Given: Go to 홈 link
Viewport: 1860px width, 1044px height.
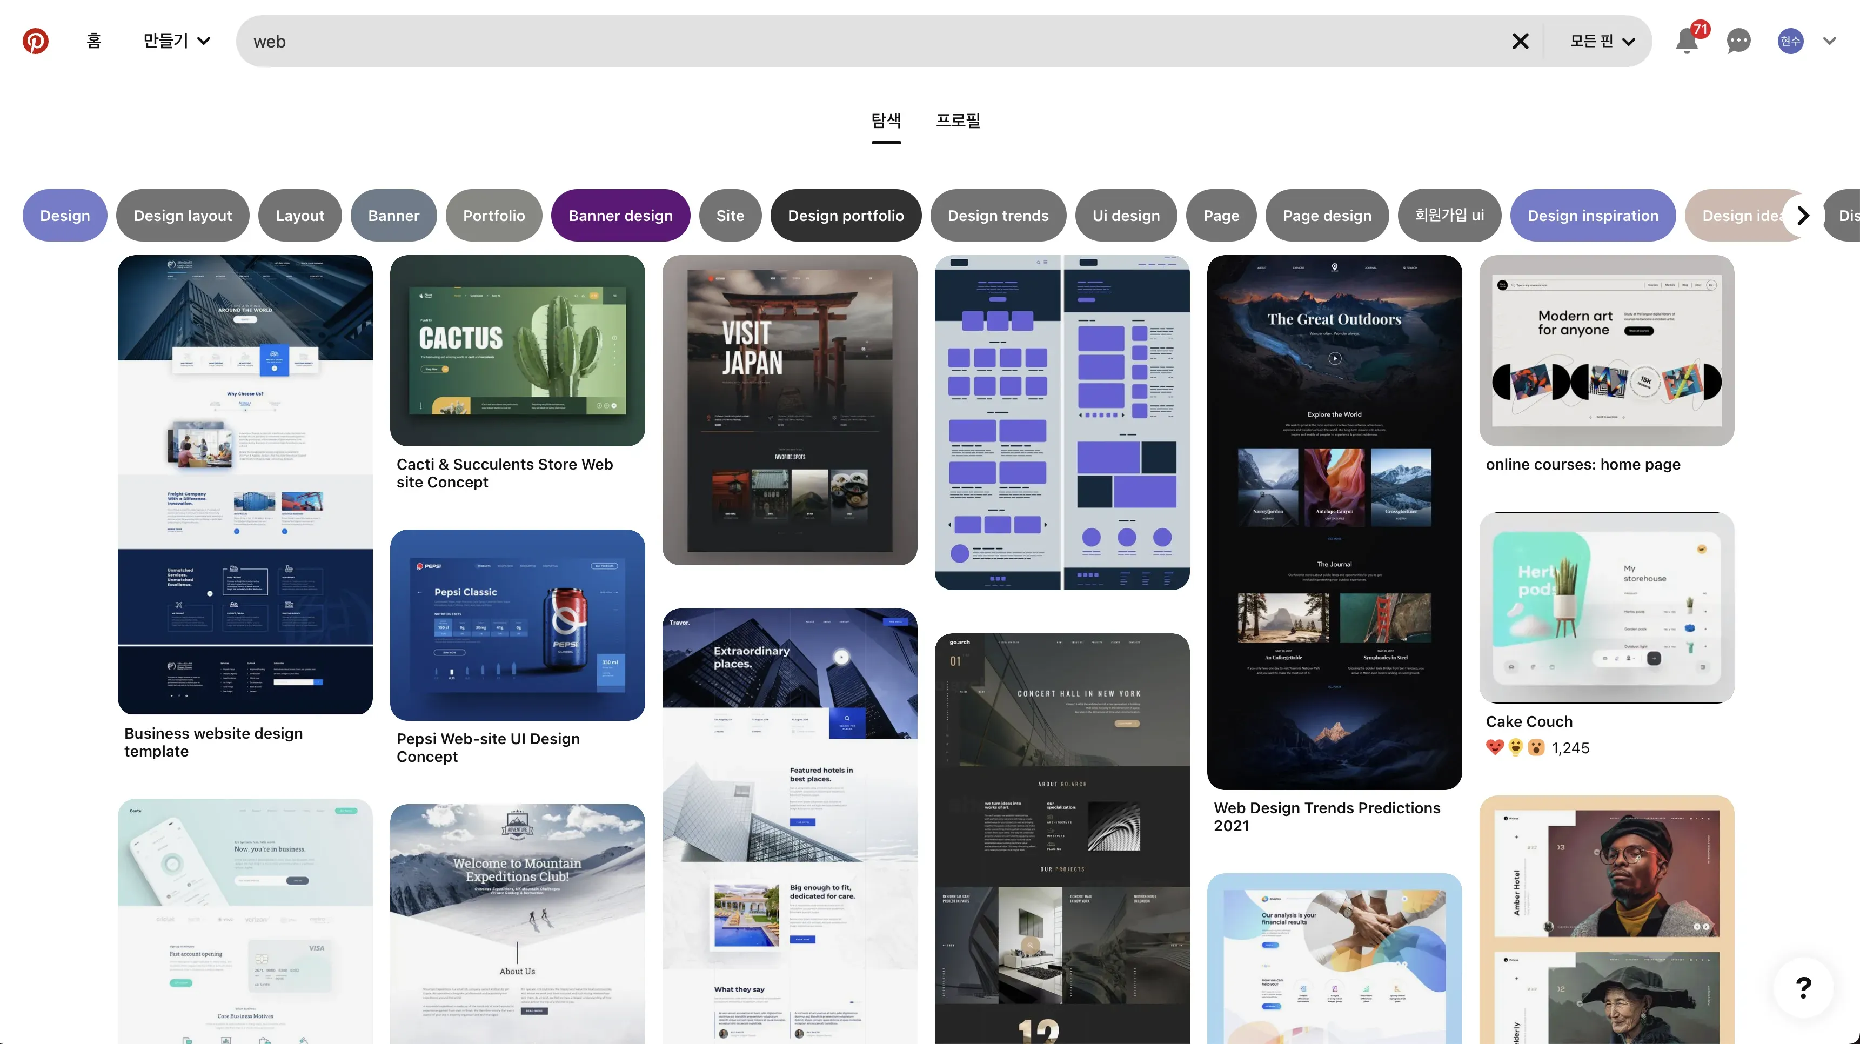Looking at the screenshot, I should (x=94, y=41).
